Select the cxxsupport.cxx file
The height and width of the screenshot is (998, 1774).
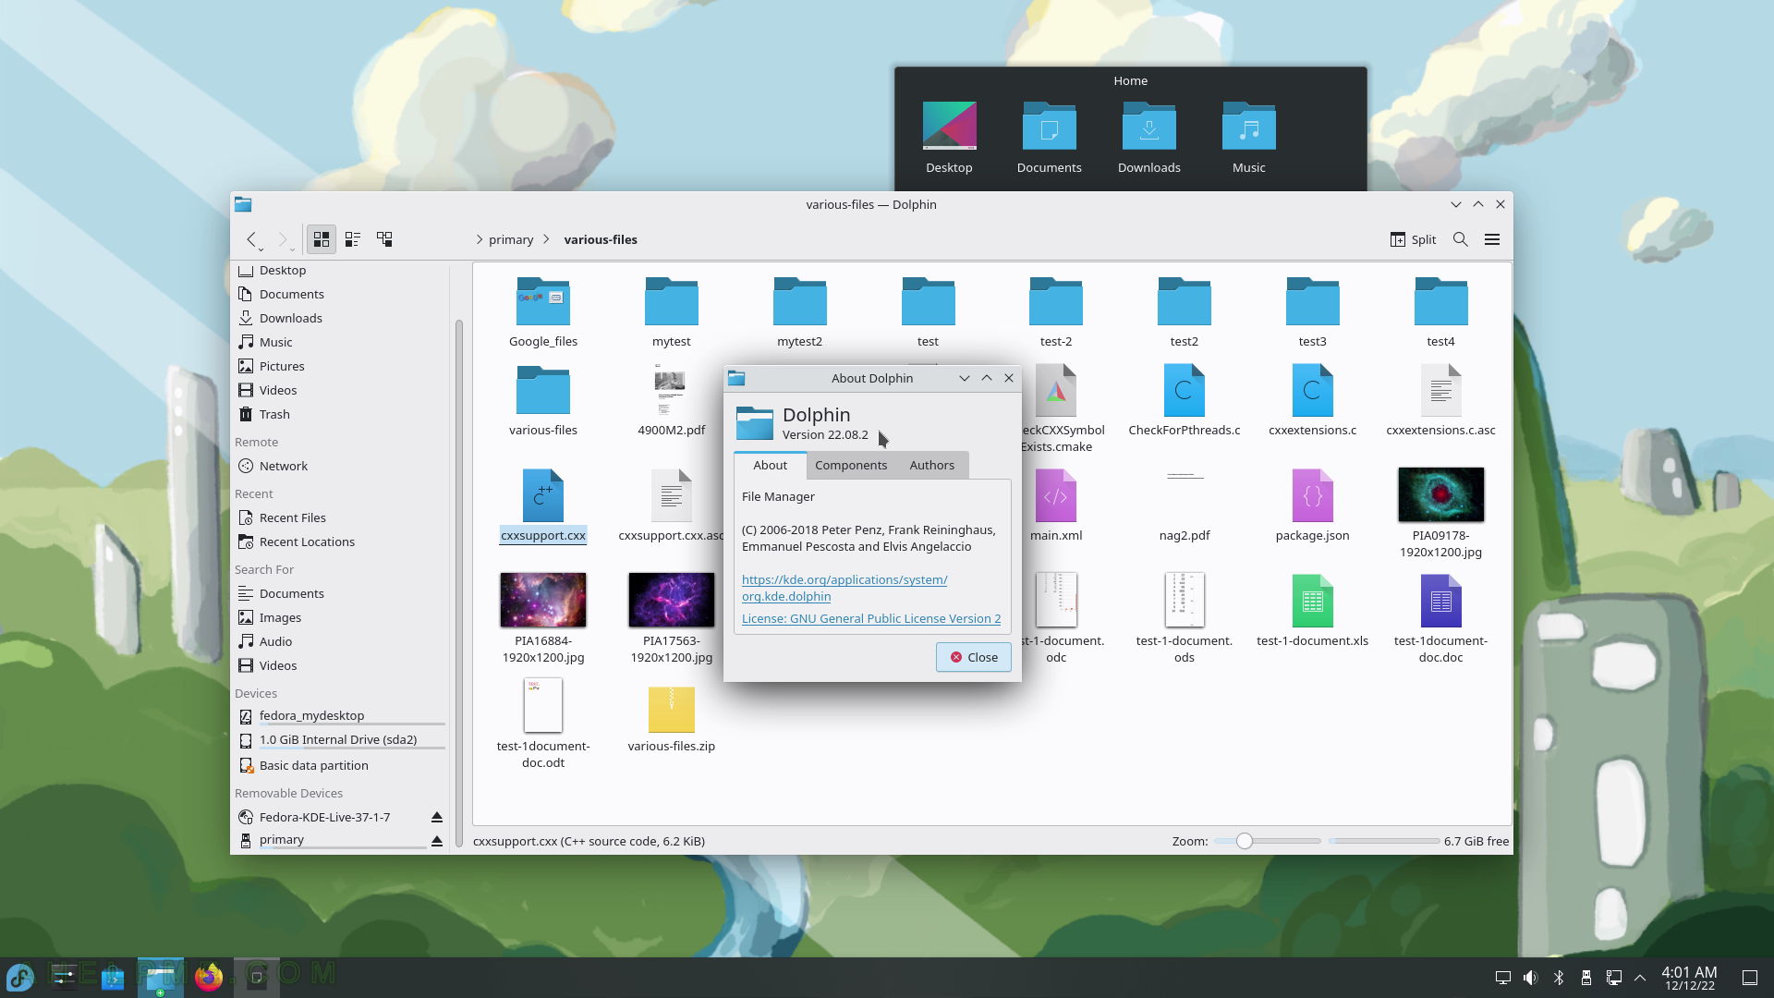click(543, 505)
